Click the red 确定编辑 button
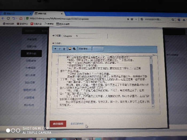 (58, 124)
